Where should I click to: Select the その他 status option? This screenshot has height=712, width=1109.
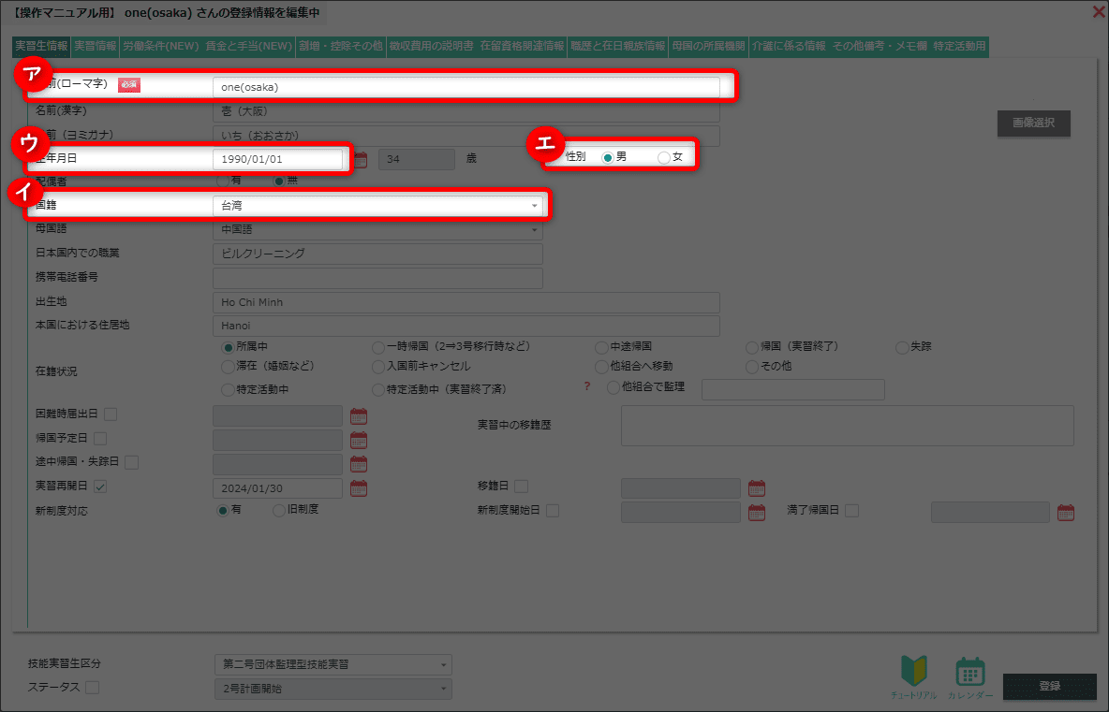pos(752,367)
